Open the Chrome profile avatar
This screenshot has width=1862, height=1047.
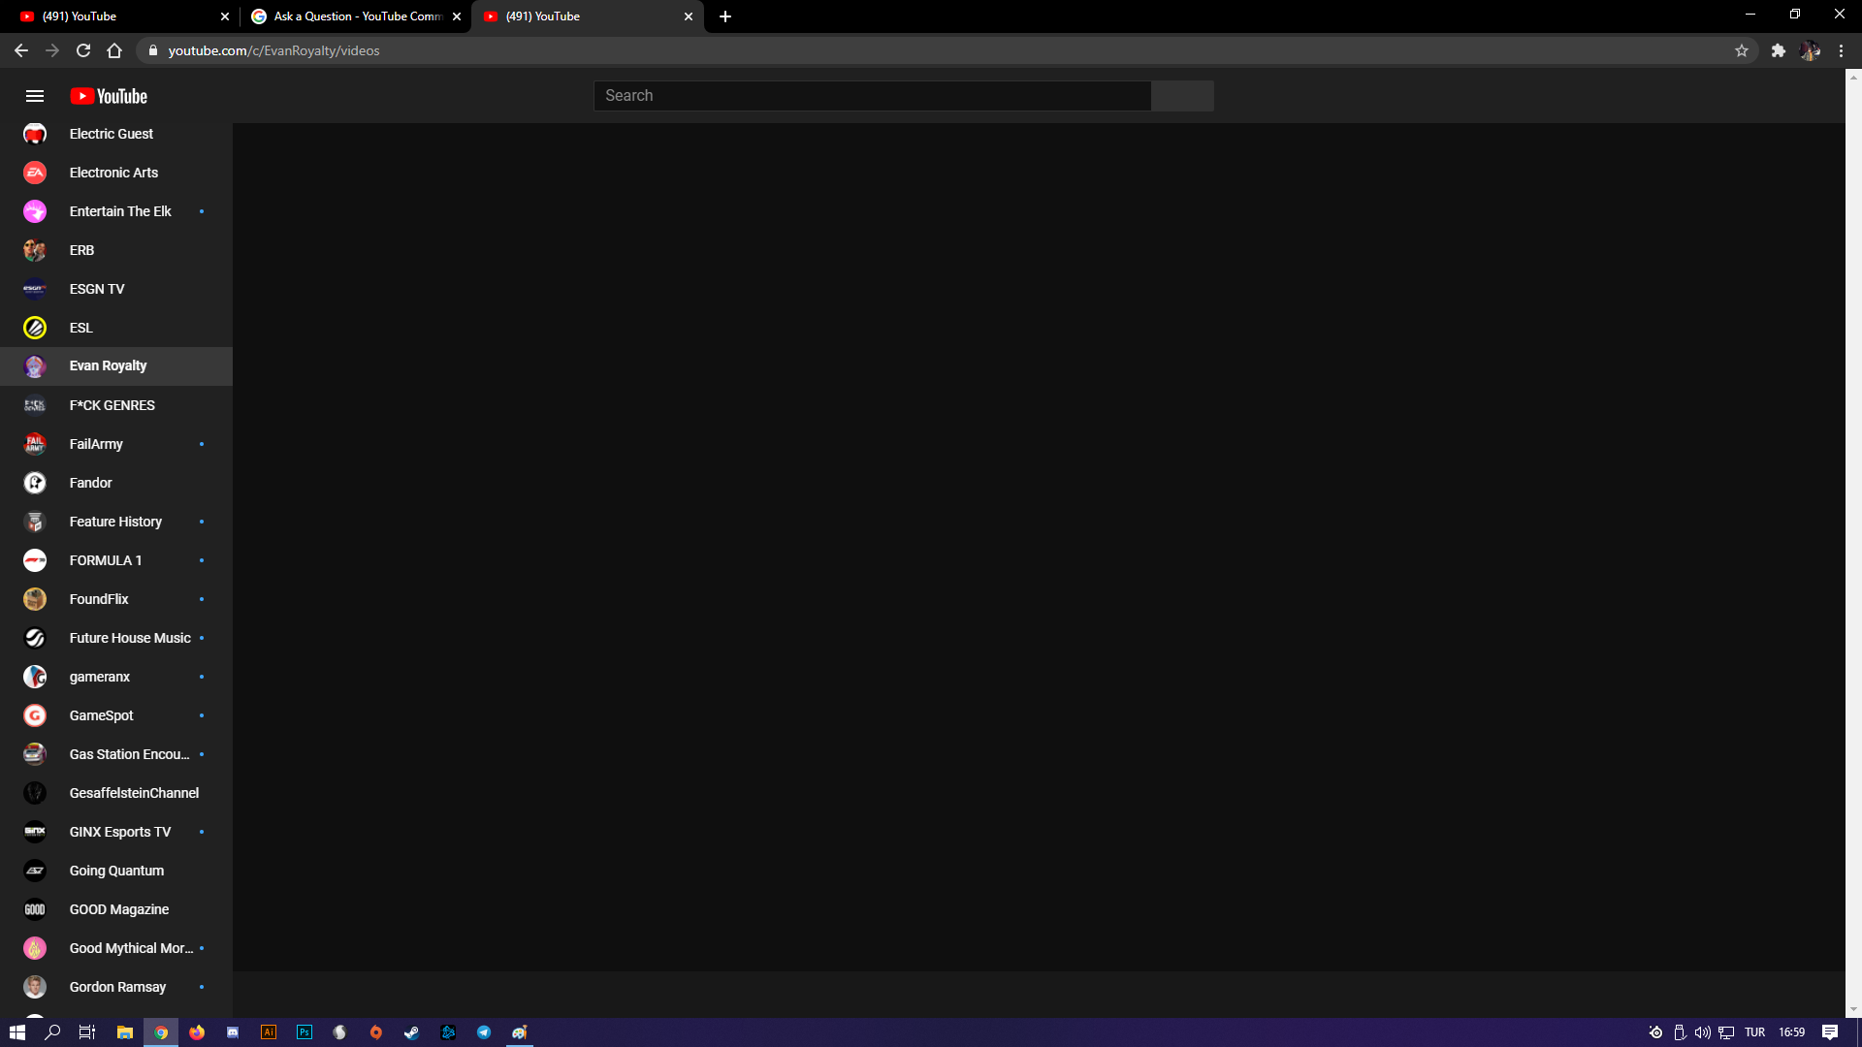(1810, 50)
